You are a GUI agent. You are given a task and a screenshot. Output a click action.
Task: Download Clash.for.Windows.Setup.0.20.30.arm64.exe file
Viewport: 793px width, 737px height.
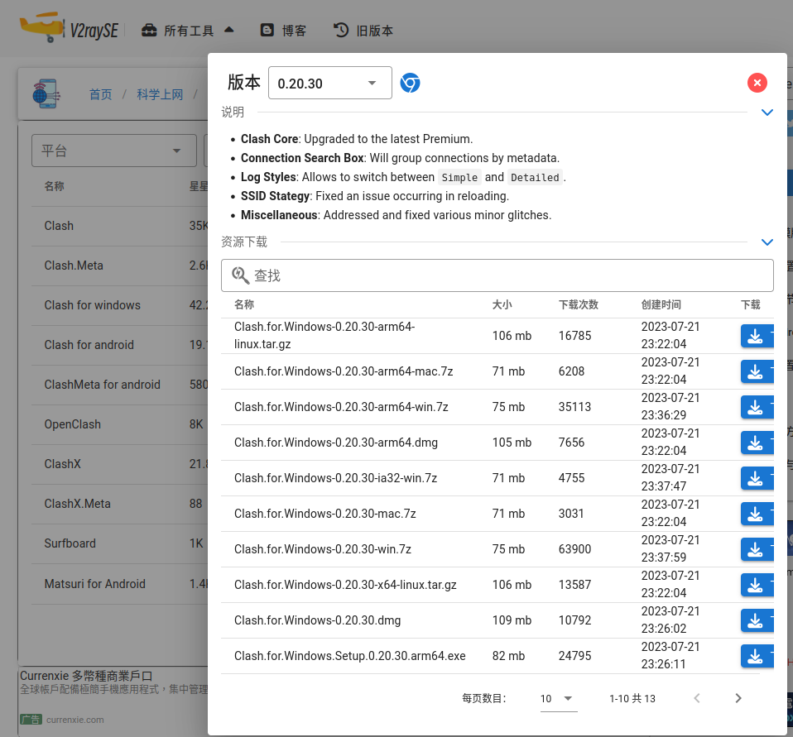coord(755,656)
